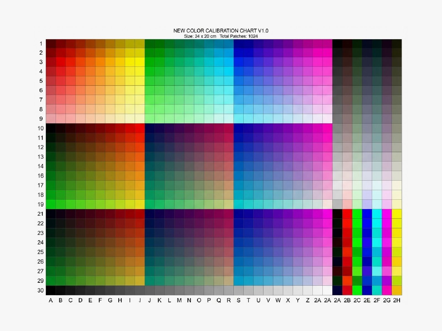Pick the orange-red patch at row 29, column 2B
The height and width of the screenshot is (331, 442).
[347, 281]
